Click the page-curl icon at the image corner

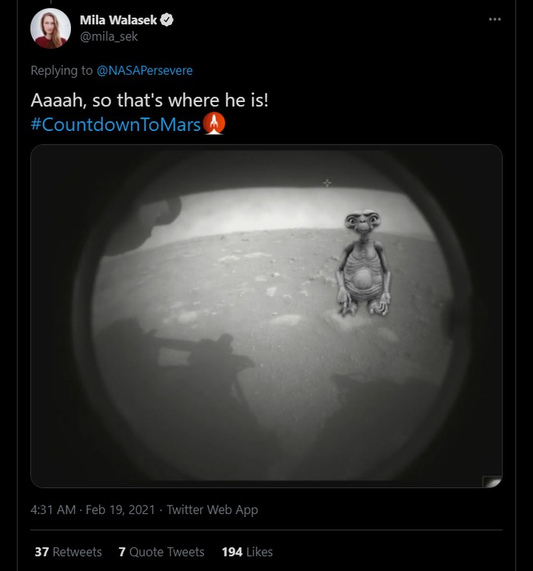[x=492, y=481]
